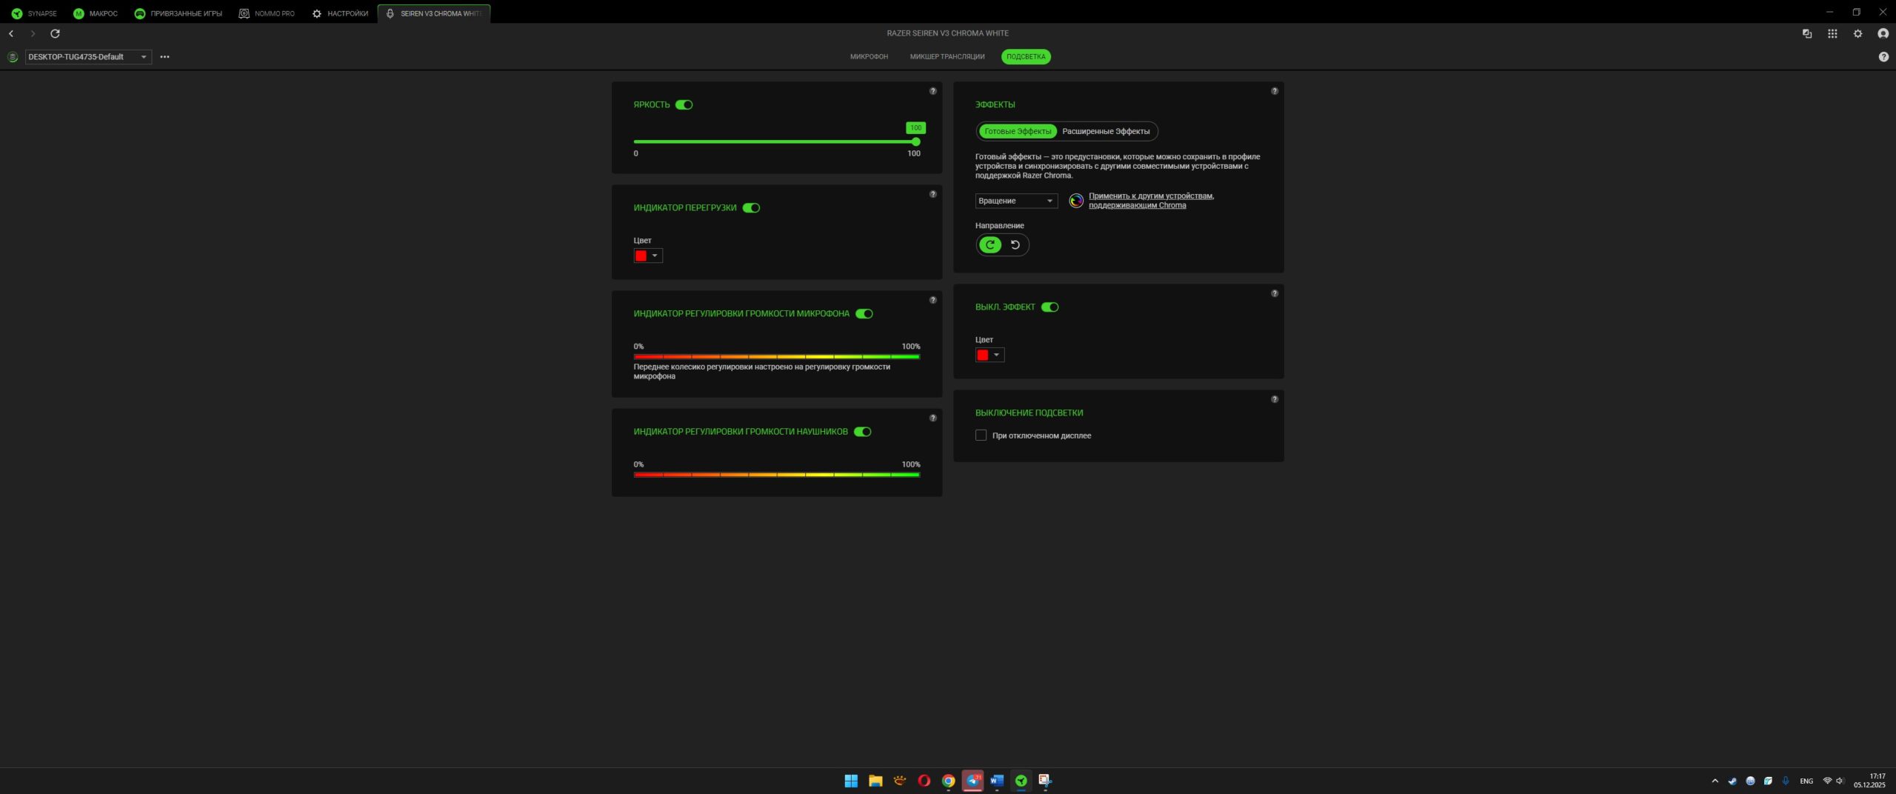The width and height of the screenshot is (1896, 794).
Task: Open Opera browser from the taskbar
Action: coord(924,781)
